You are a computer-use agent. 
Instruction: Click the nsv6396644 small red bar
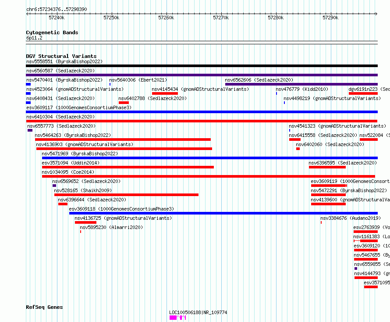(x=63, y=204)
